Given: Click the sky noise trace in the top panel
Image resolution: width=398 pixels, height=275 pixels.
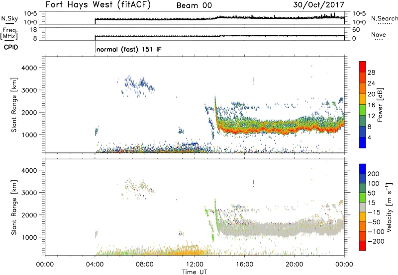Looking at the screenshot, I should pos(219,18).
